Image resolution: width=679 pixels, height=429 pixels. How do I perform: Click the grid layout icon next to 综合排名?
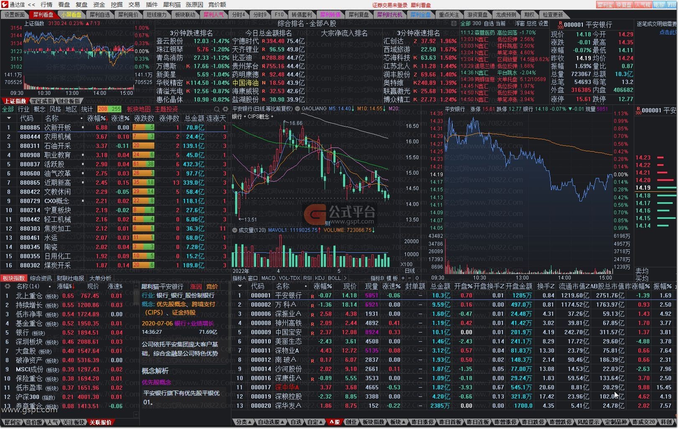454,24
